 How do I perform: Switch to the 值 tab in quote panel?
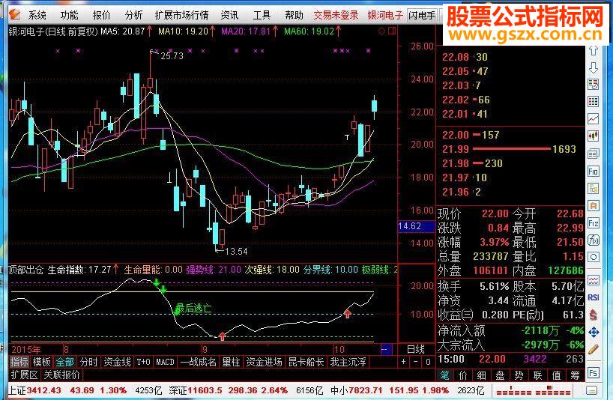coord(556,375)
